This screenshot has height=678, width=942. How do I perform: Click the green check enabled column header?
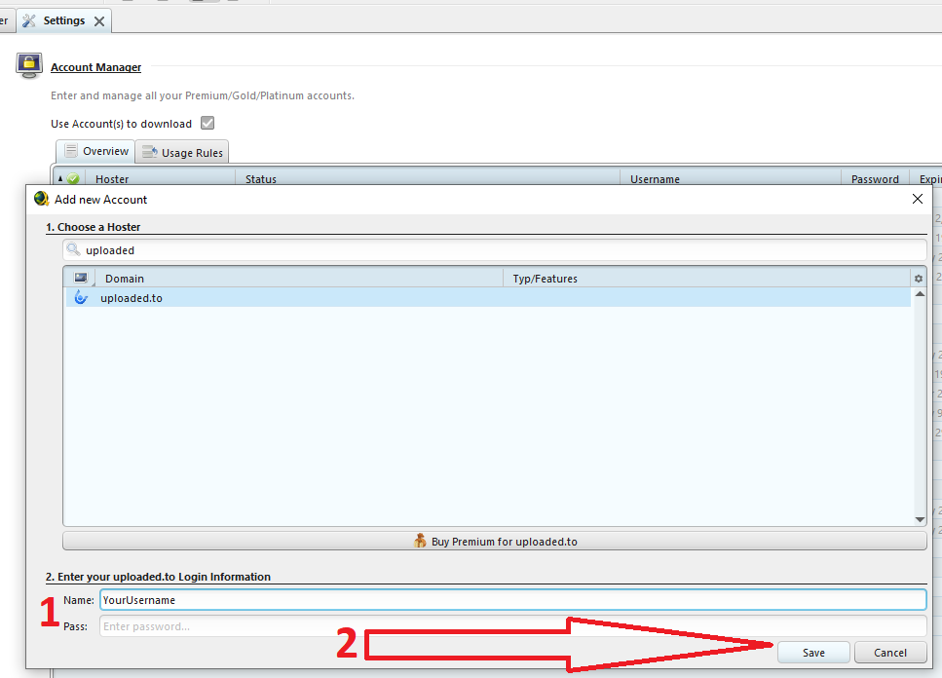pos(73,178)
